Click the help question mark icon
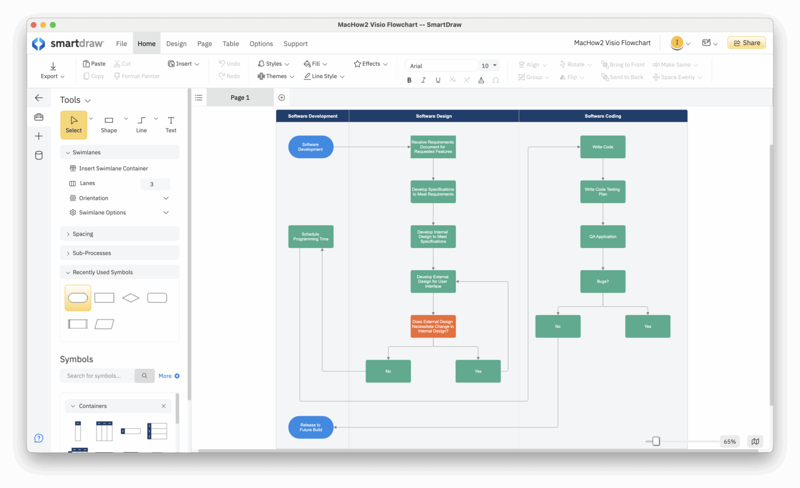The height and width of the screenshot is (488, 800). 39,438
